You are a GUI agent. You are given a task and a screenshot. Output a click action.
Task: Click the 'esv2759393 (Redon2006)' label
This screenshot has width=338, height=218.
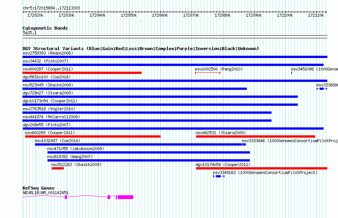point(48,53)
